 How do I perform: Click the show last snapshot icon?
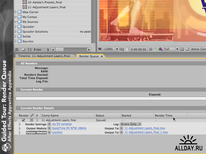(x=155, y=49)
